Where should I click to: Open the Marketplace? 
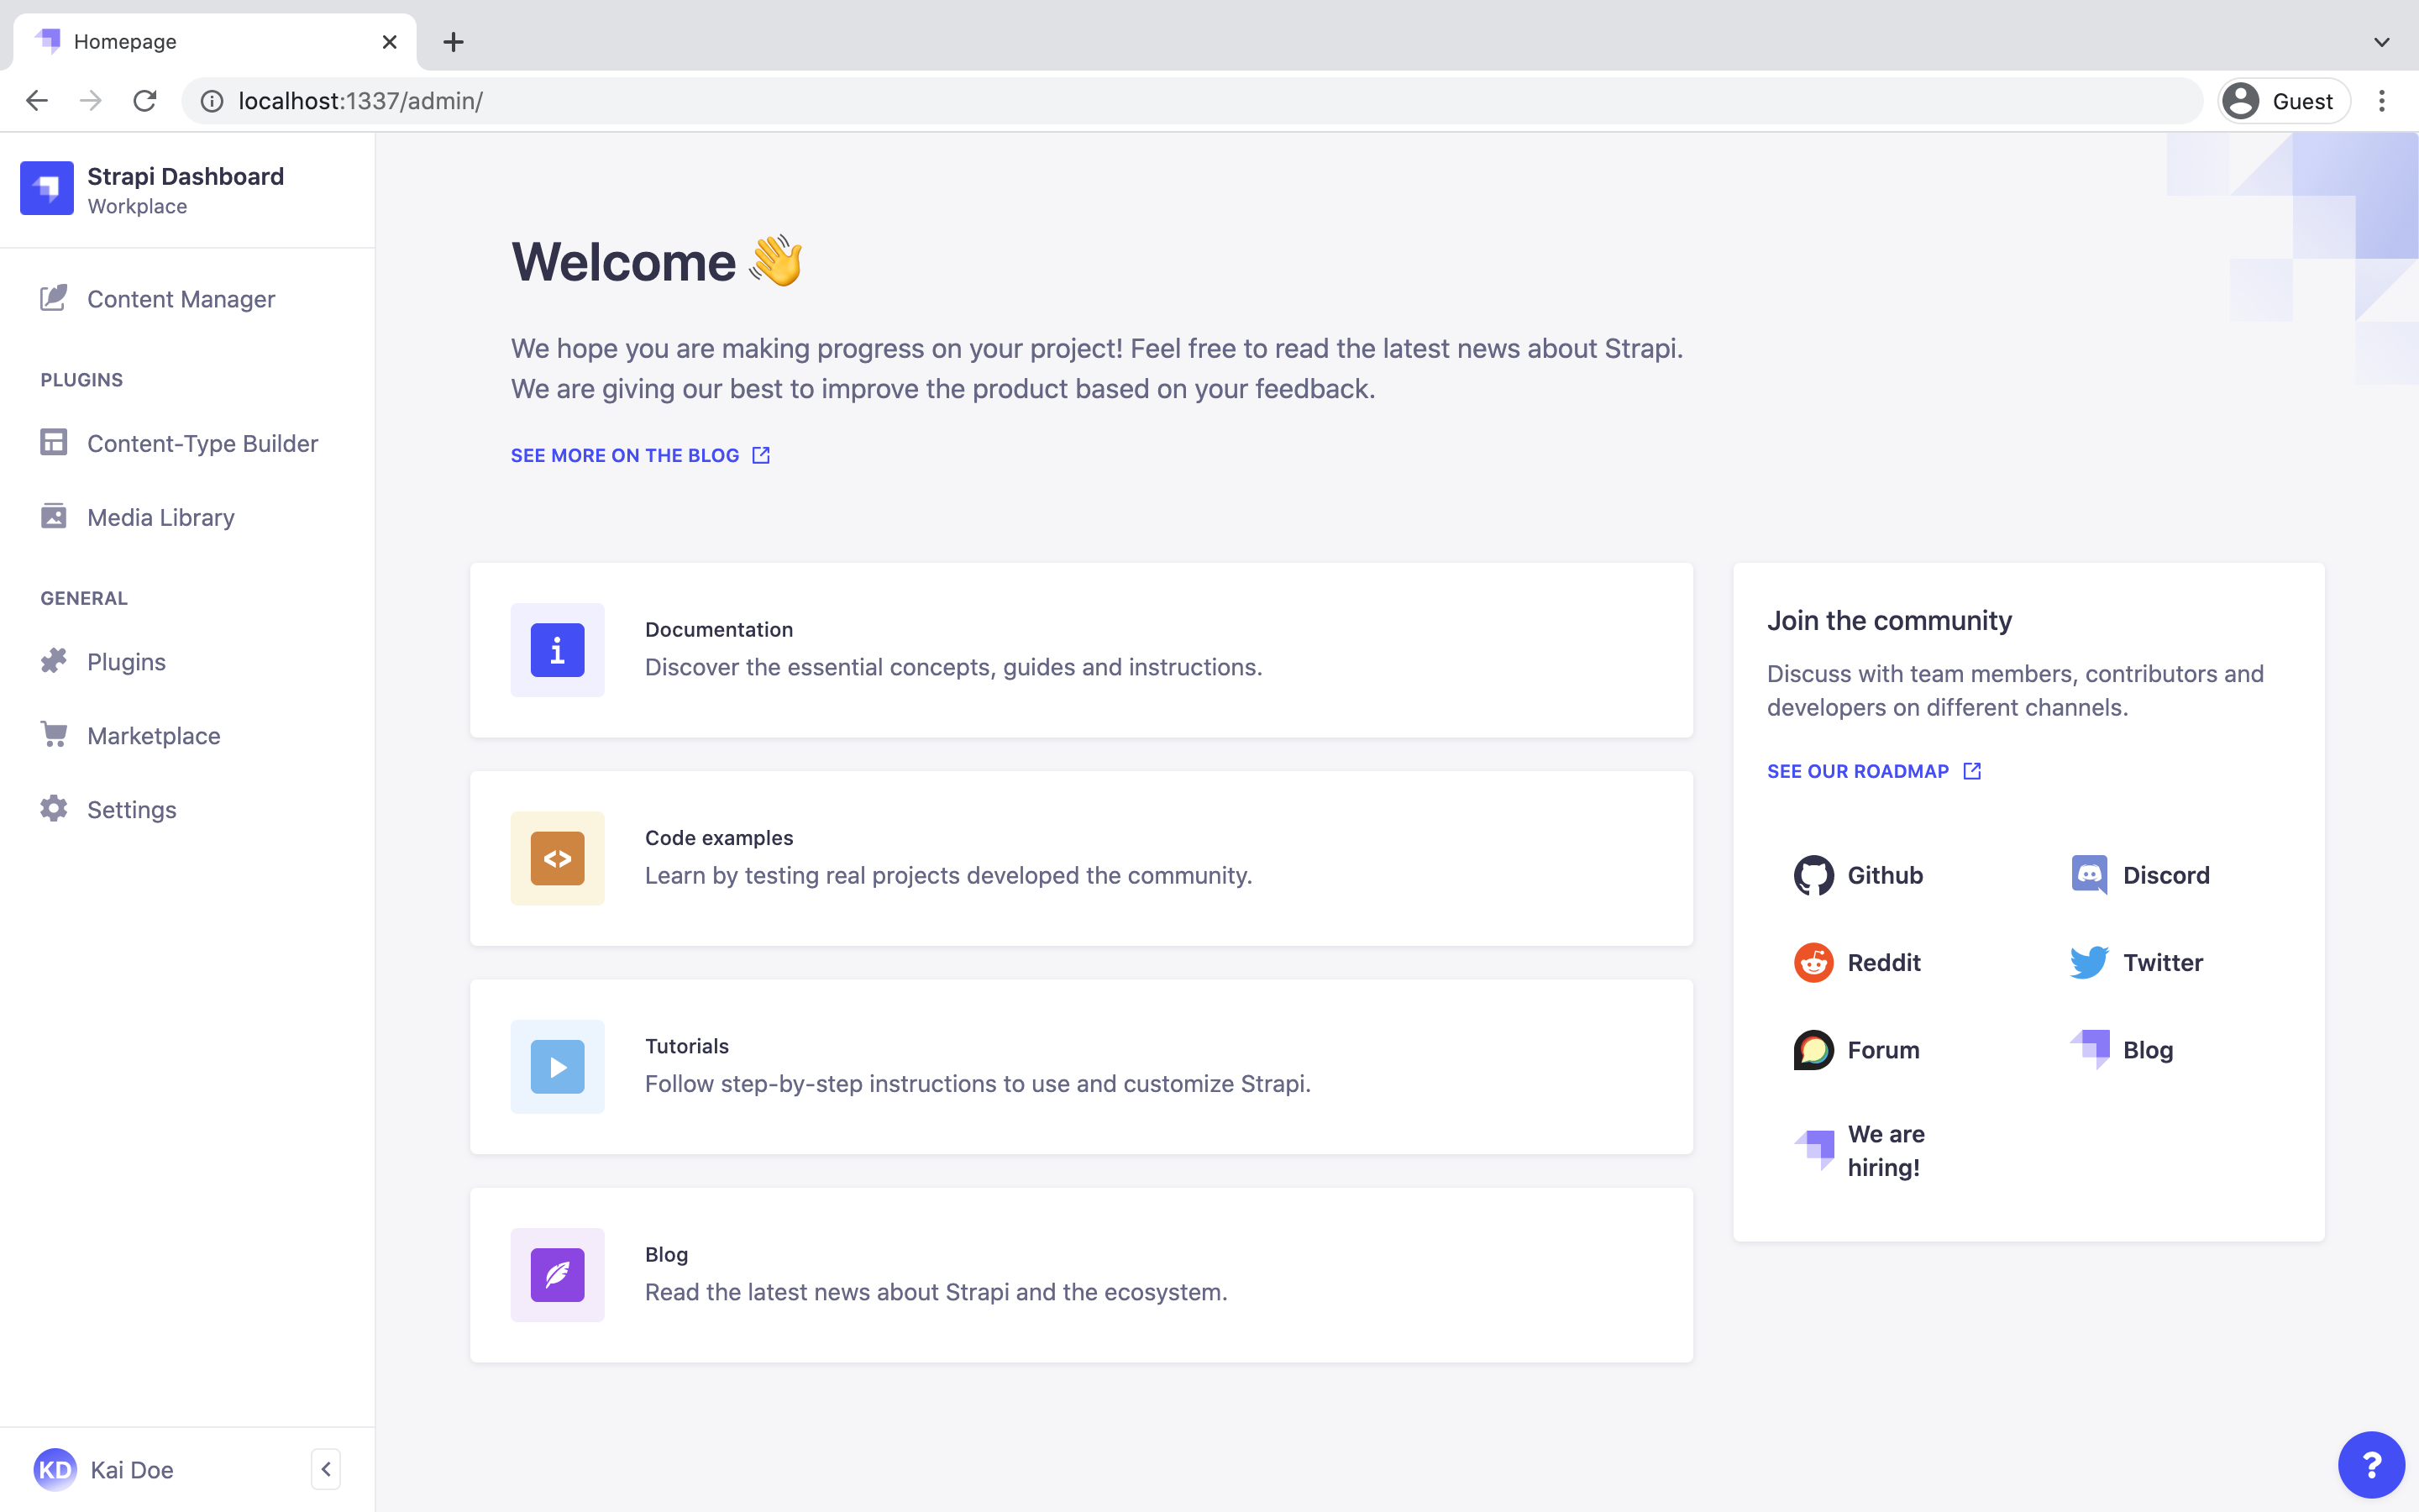click(x=154, y=735)
